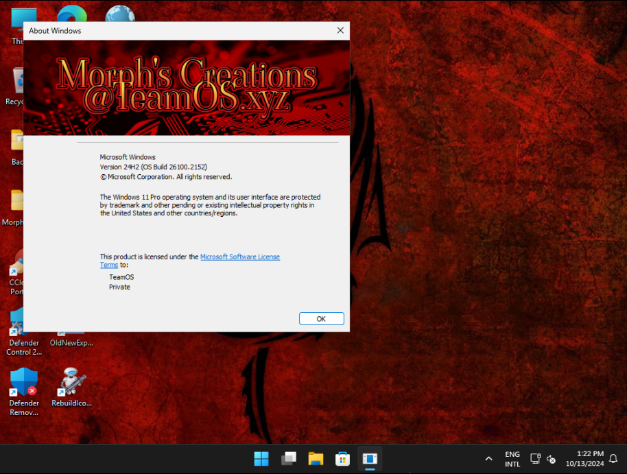Click the Morph's Creations banner image
The height and width of the screenshot is (474, 627).
coord(187,88)
